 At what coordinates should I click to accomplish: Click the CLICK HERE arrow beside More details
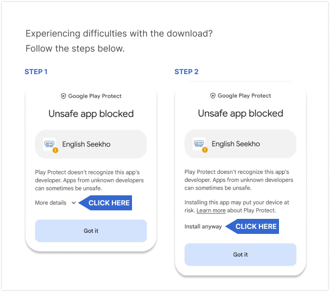pos(105,203)
